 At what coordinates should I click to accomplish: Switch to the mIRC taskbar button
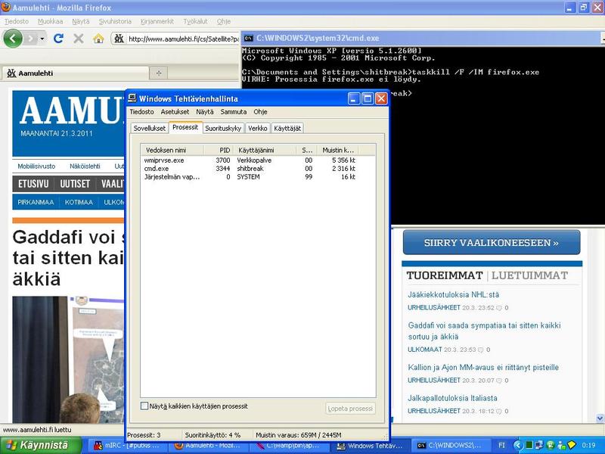point(126,446)
